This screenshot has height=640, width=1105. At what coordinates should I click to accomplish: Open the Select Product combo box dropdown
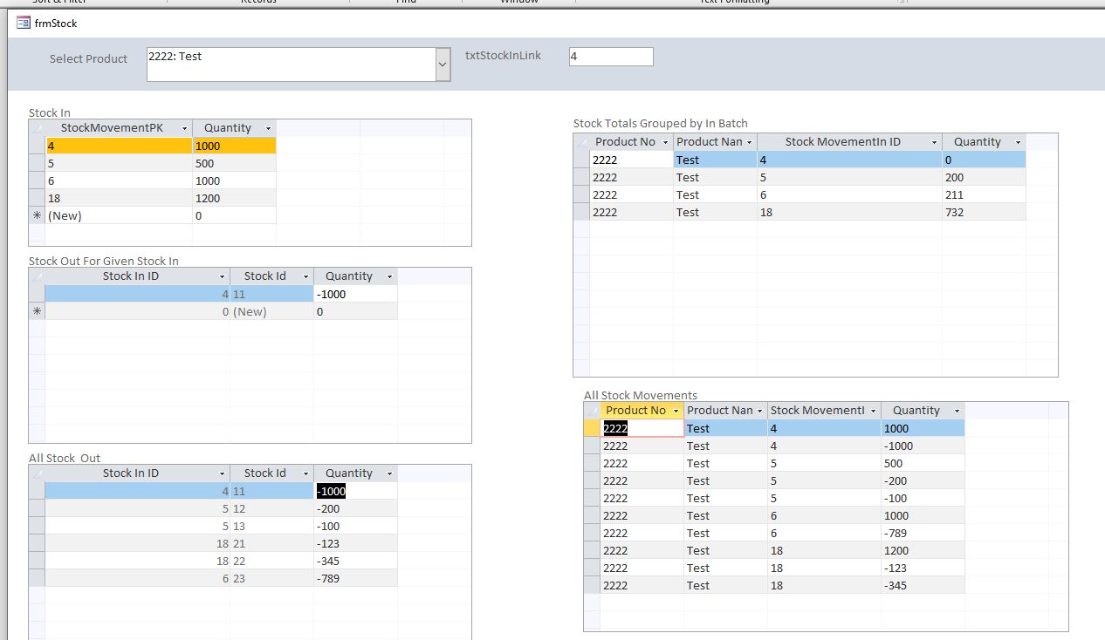443,65
